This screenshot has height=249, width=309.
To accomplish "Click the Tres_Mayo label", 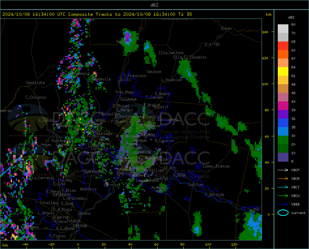I will click(x=124, y=92).
